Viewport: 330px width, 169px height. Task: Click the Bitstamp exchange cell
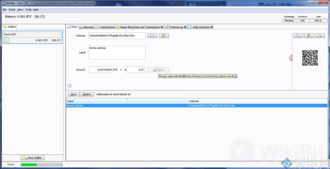click(289, 21)
